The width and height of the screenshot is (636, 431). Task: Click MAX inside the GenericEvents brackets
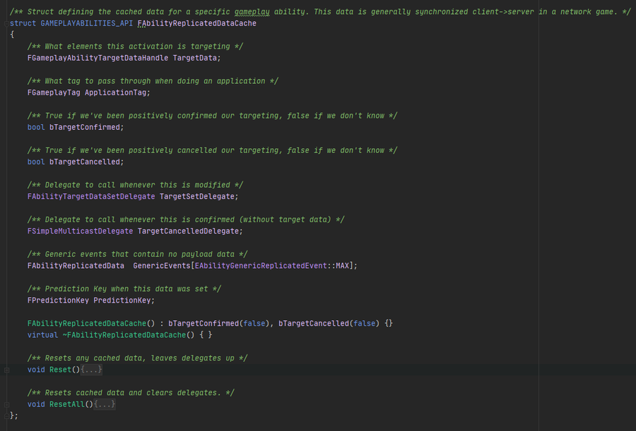point(342,266)
